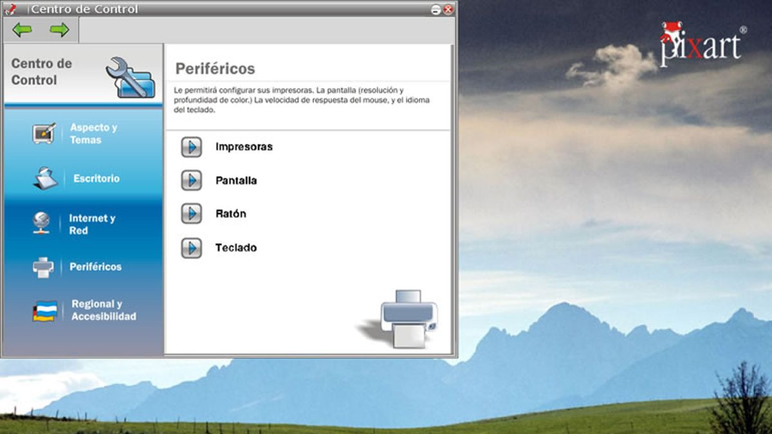Click the Centro de Control wrench icon

[129, 77]
